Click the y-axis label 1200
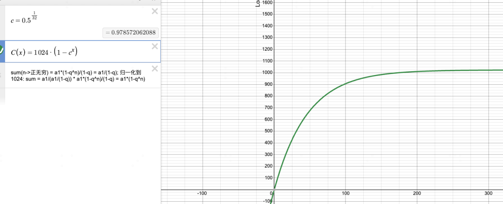This screenshot has width=503, height=204. point(267,49)
